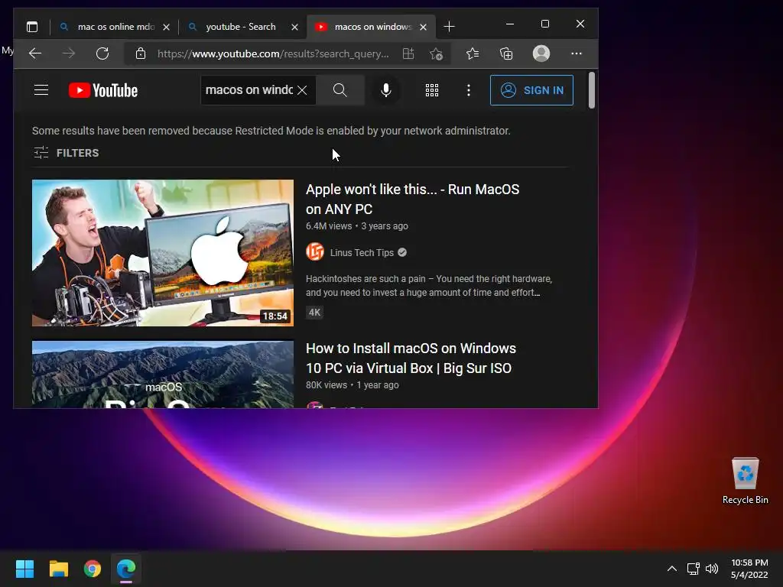783x587 pixels.
Task: Go to the YouTube home logo
Action: pos(103,90)
